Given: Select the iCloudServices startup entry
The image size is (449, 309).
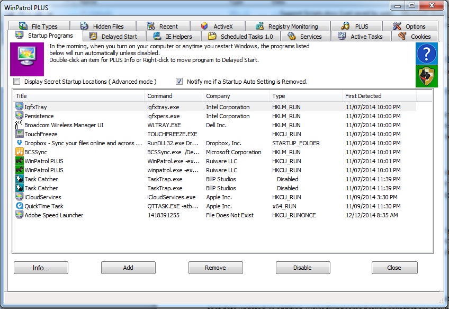Looking at the screenshot, I should [43, 197].
